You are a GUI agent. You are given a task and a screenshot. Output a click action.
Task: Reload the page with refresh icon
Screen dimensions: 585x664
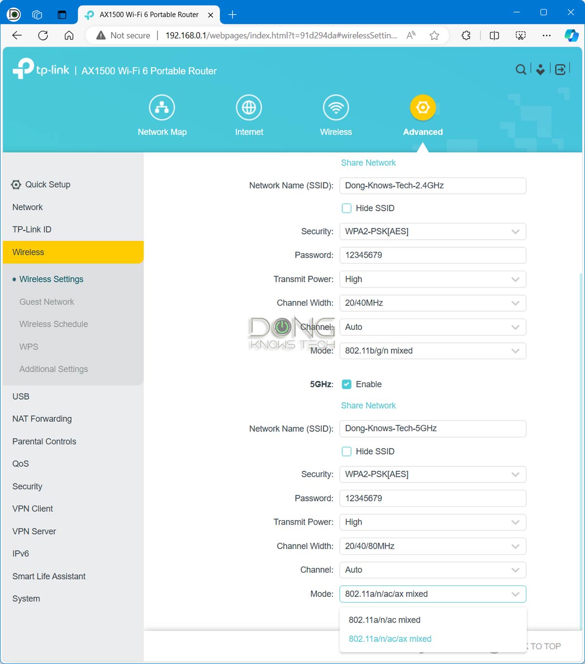coord(43,35)
